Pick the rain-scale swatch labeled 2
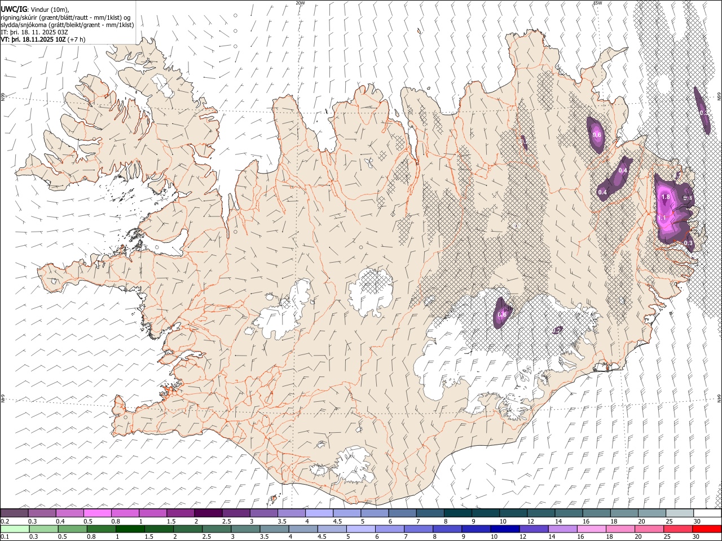 pos(188,529)
